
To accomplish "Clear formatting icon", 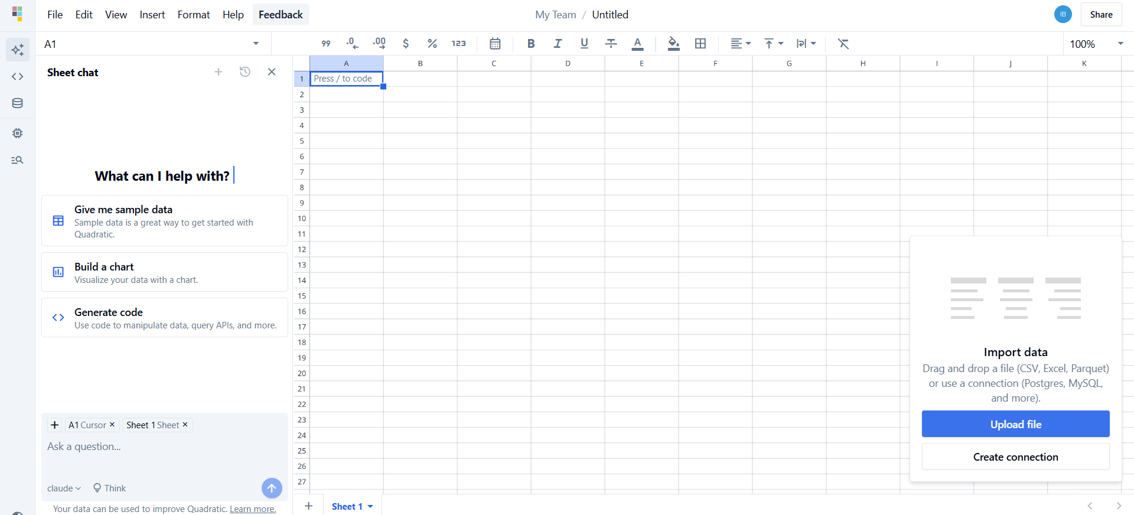I will pos(843,44).
